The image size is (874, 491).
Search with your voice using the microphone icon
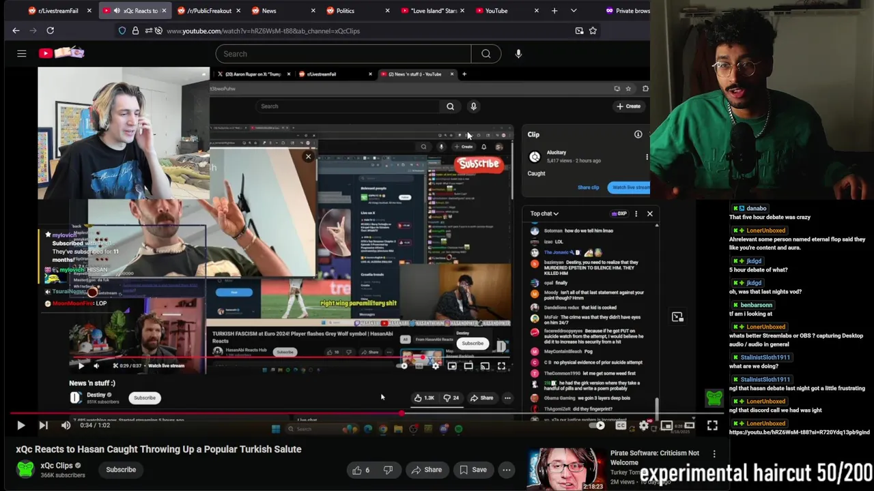(x=518, y=54)
